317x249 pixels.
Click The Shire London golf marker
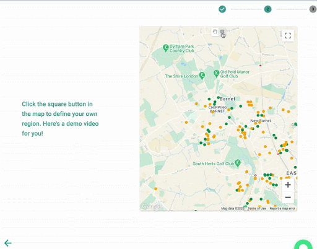pyautogui.click(x=202, y=76)
